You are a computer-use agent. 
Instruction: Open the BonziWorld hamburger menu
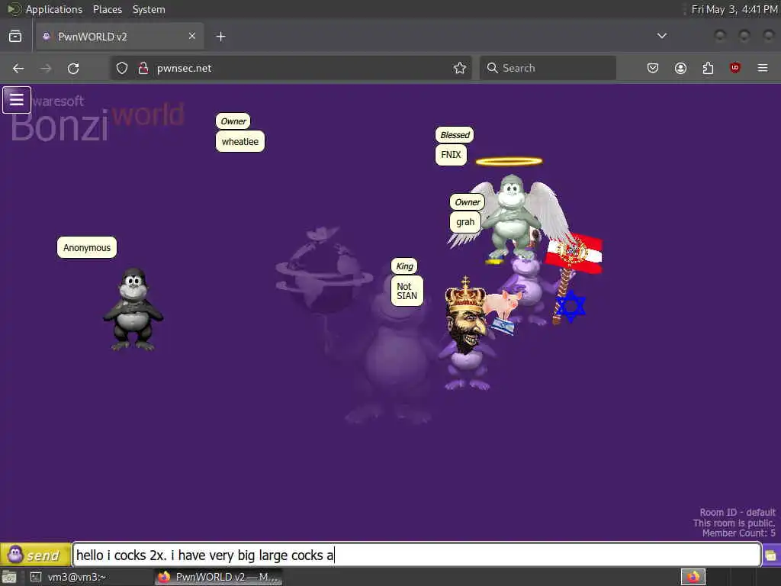(x=17, y=100)
